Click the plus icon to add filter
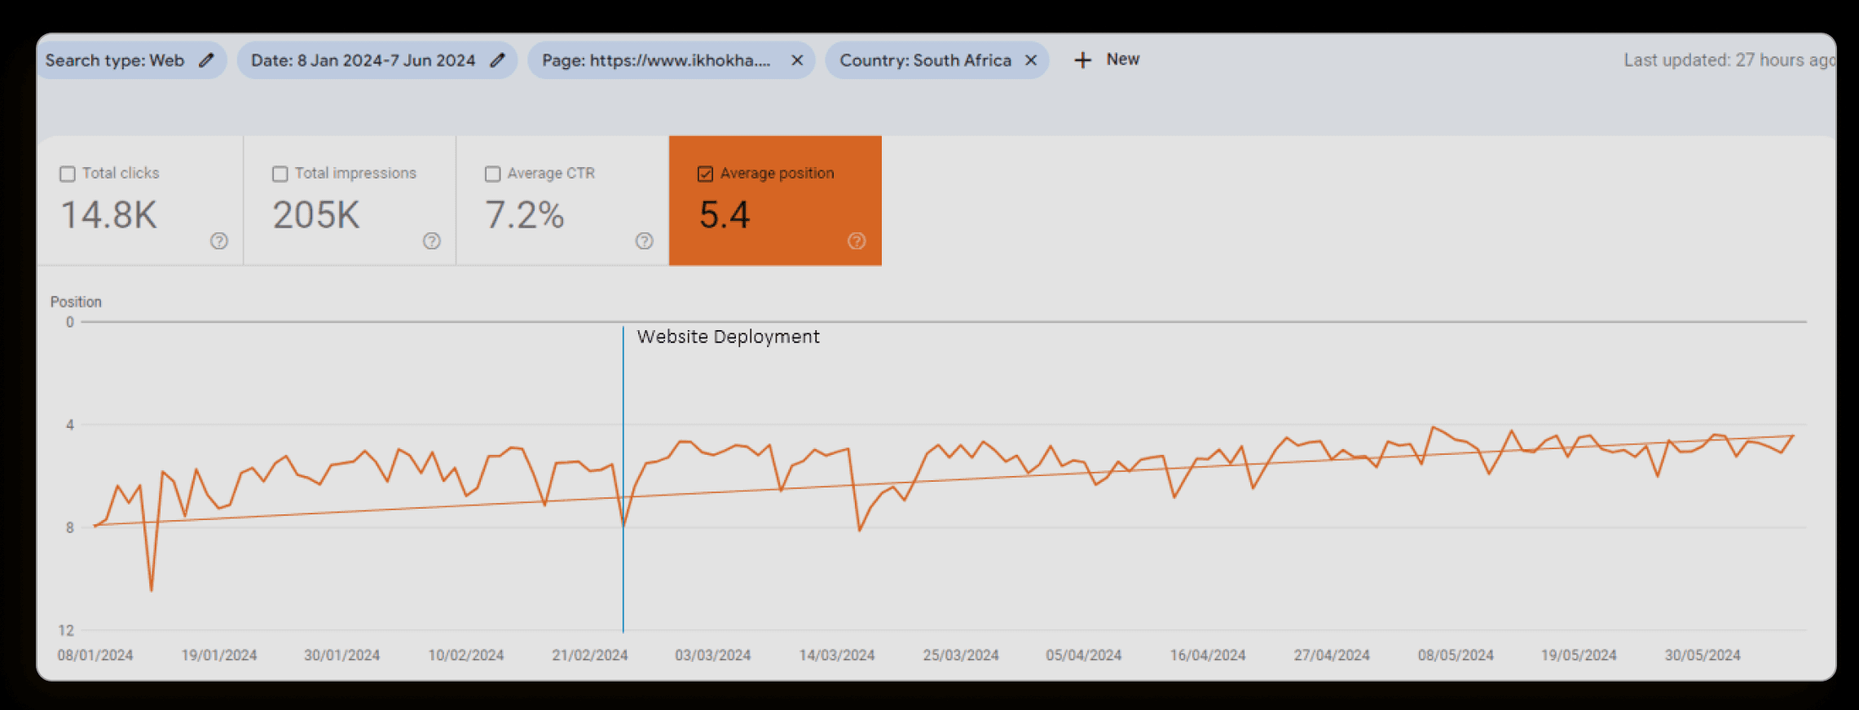The width and height of the screenshot is (1859, 710). (x=1082, y=60)
